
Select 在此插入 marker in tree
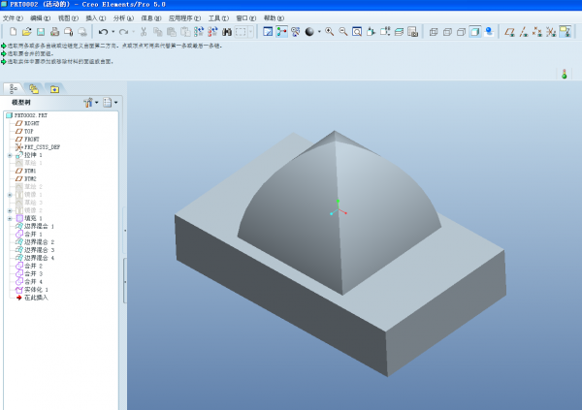32,298
